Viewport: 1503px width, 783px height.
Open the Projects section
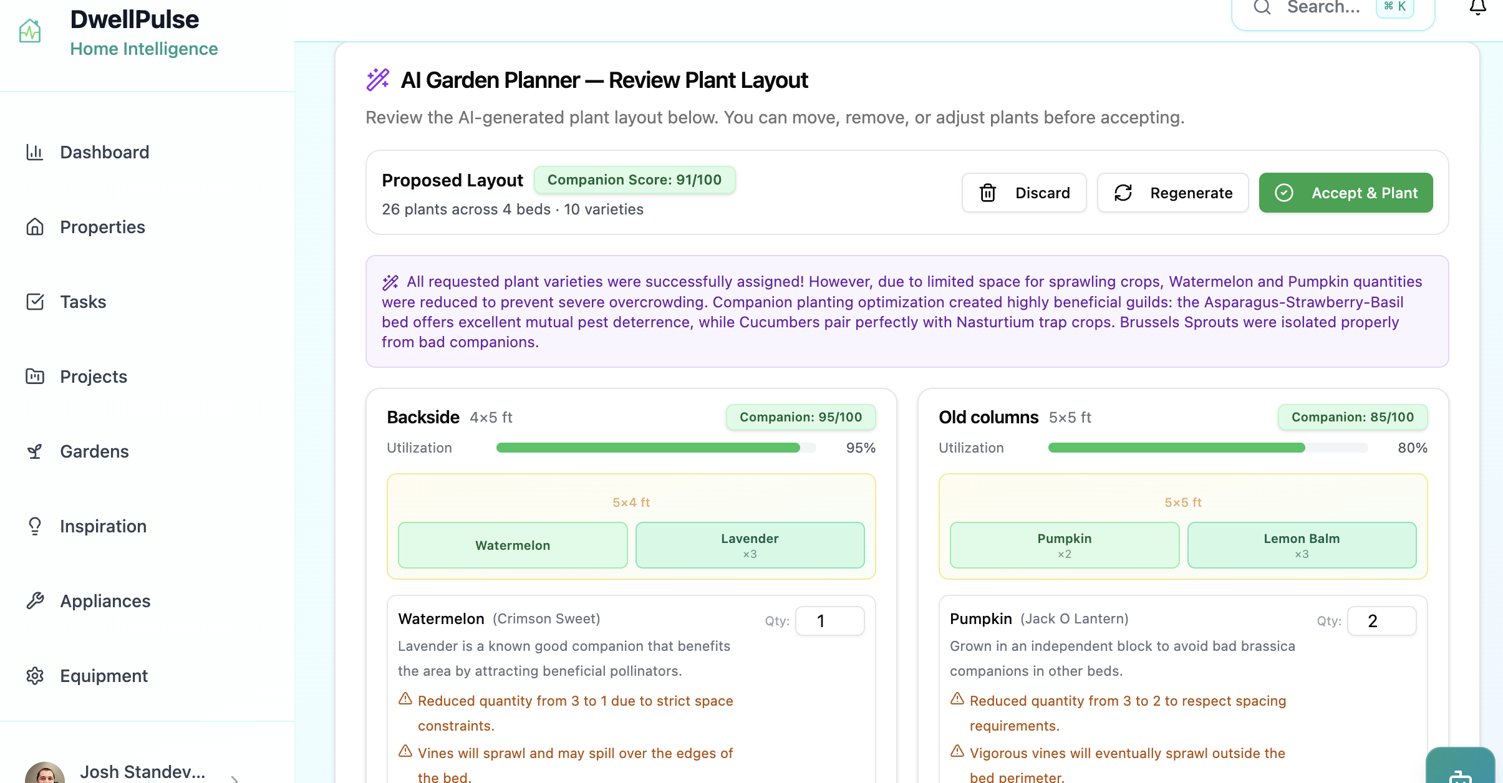pyautogui.click(x=94, y=377)
